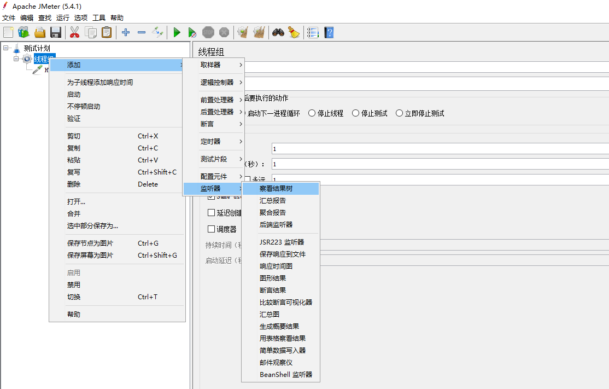Choose 聚合报告 listener

click(x=280, y=213)
